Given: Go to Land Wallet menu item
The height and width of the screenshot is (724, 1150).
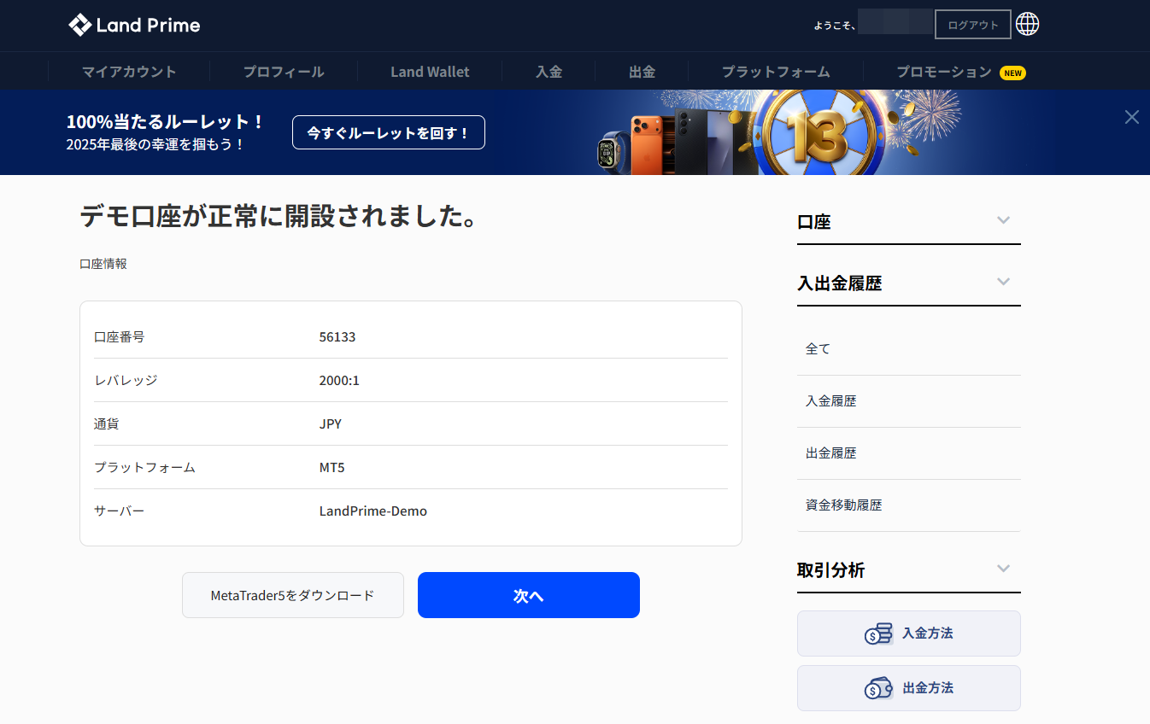Looking at the screenshot, I should (x=430, y=72).
